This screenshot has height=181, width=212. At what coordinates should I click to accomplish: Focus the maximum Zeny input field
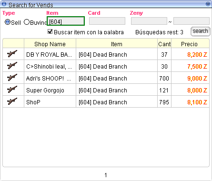[x=192, y=21]
